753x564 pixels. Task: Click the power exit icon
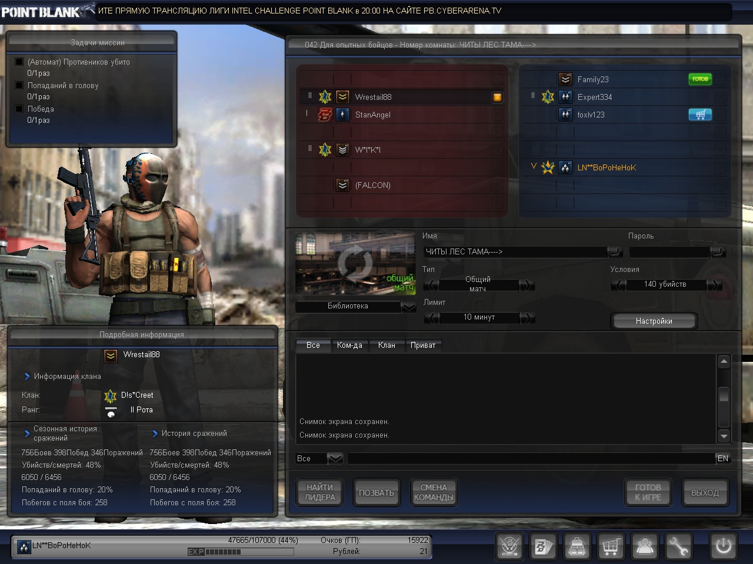(723, 546)
